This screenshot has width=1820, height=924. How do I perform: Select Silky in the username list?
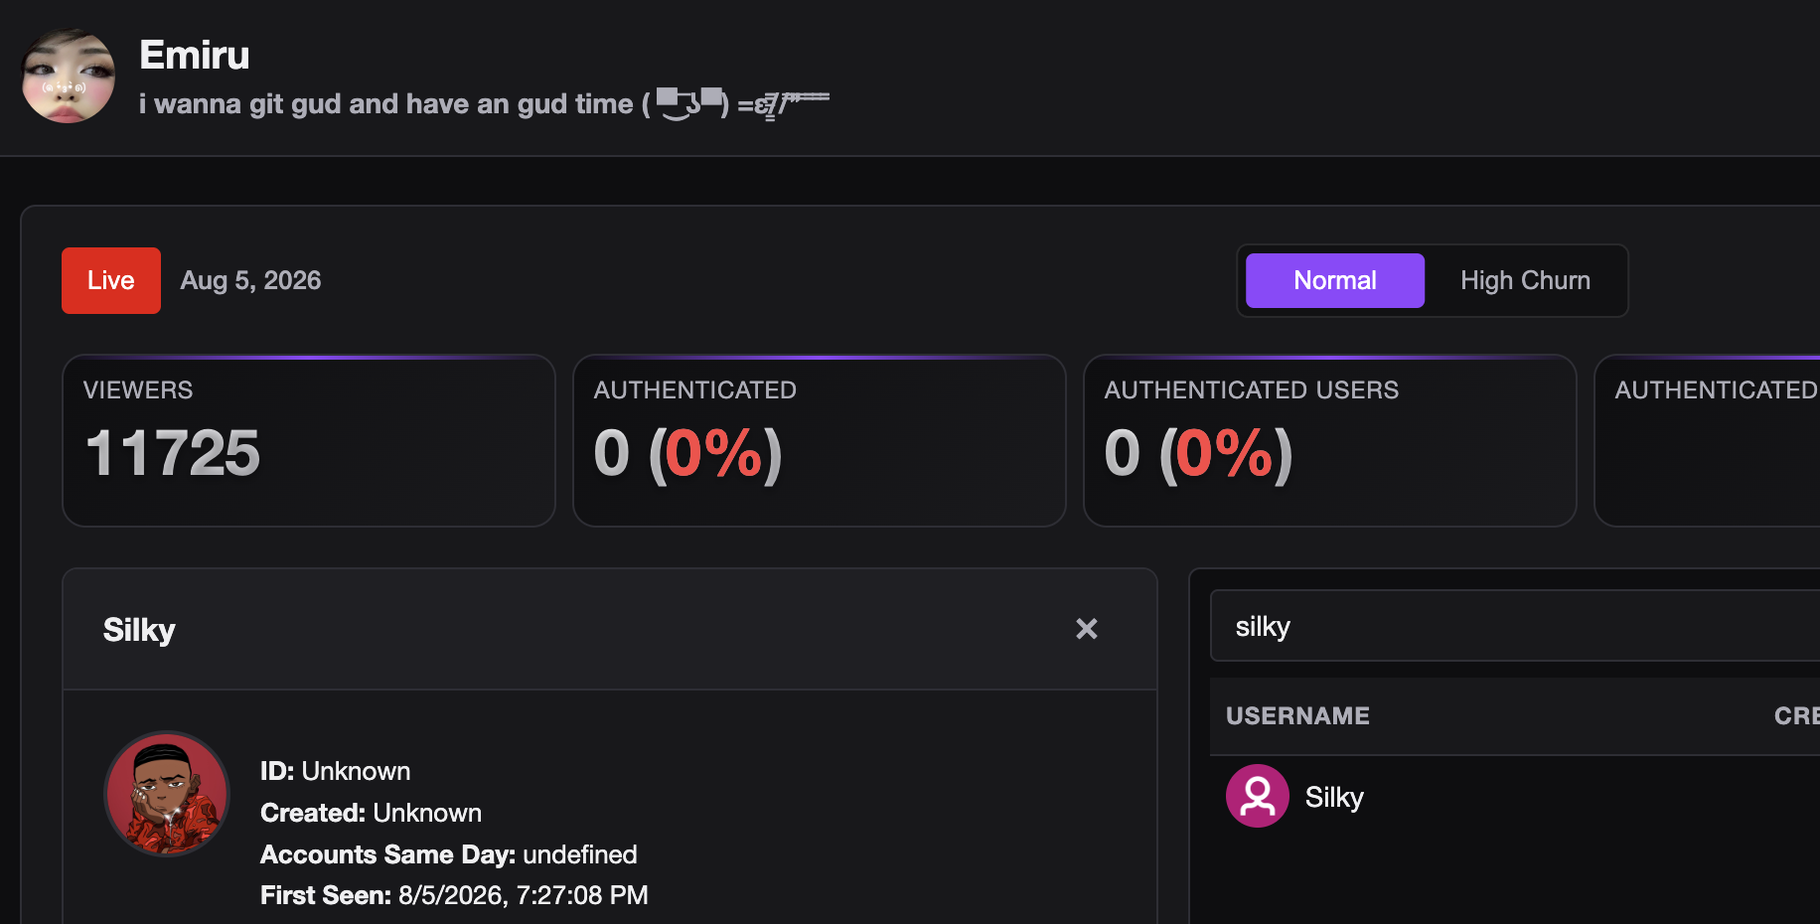[1334, 797]
